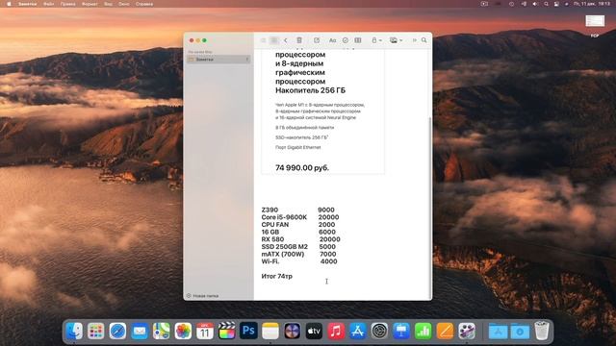Click the price 74 990.00 руб.
616x346 pixels.
[x=302, y=168]
